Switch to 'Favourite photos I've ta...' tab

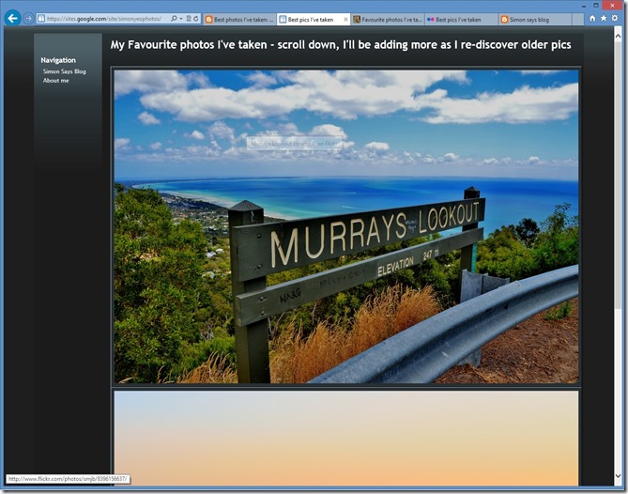pyautogui.click(x=388, y=19)
